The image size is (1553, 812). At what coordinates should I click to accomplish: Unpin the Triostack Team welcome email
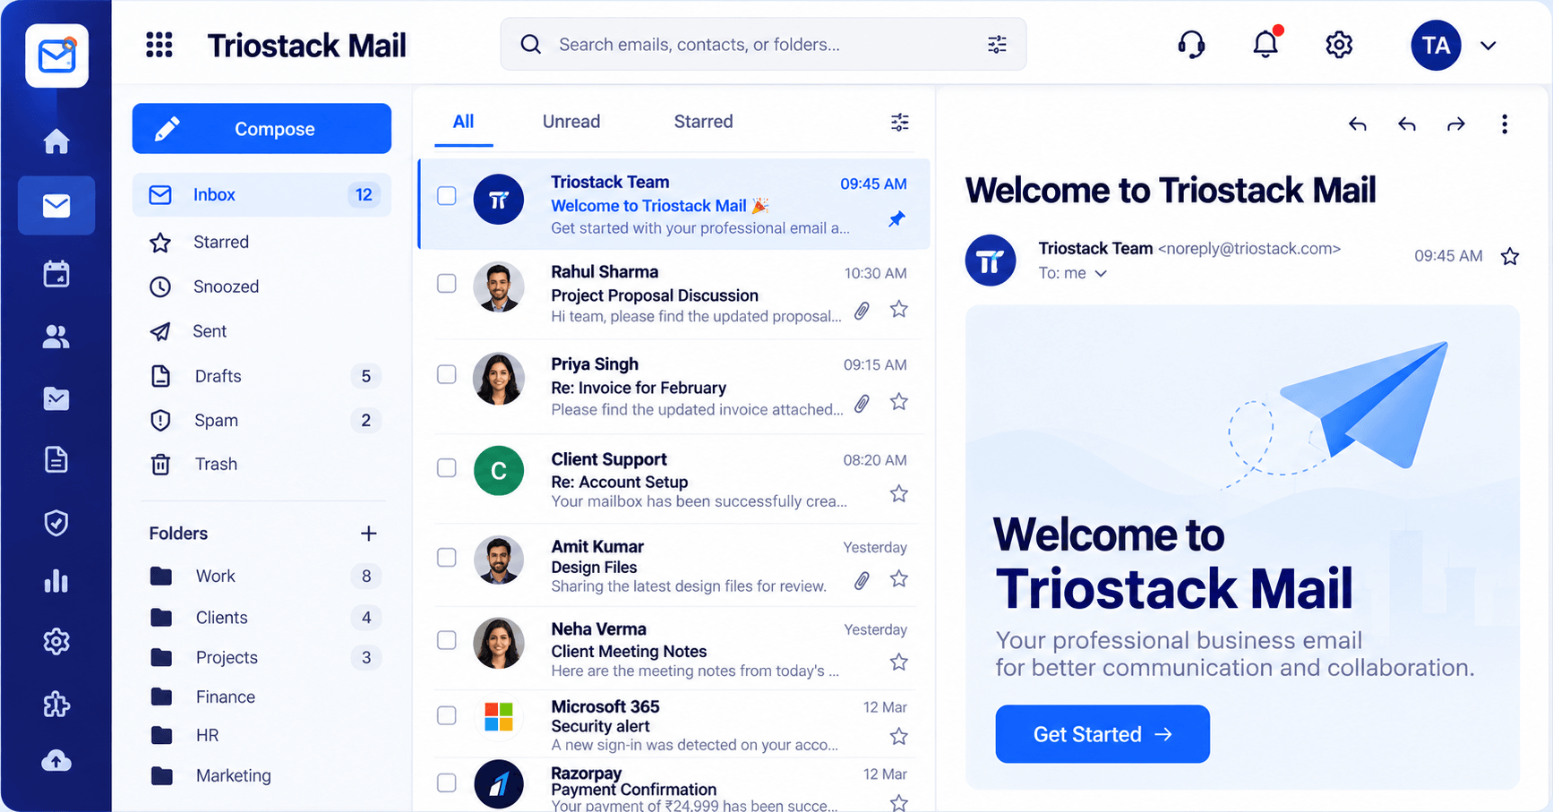(x=897, y=219)
